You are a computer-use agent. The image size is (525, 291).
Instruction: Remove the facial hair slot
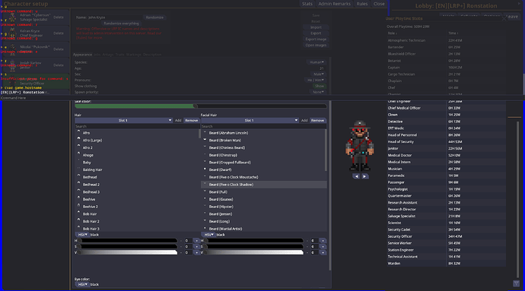(x=317, y=120)
